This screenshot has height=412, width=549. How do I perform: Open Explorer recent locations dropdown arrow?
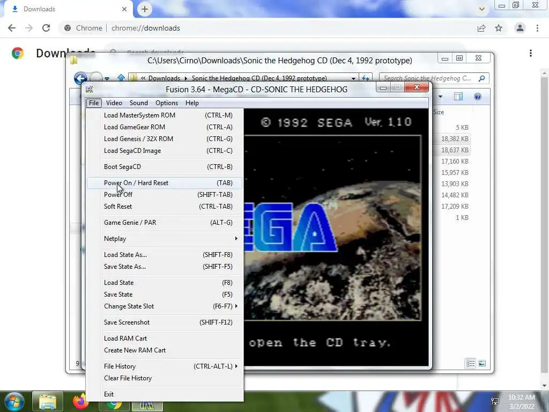point(107,78)
